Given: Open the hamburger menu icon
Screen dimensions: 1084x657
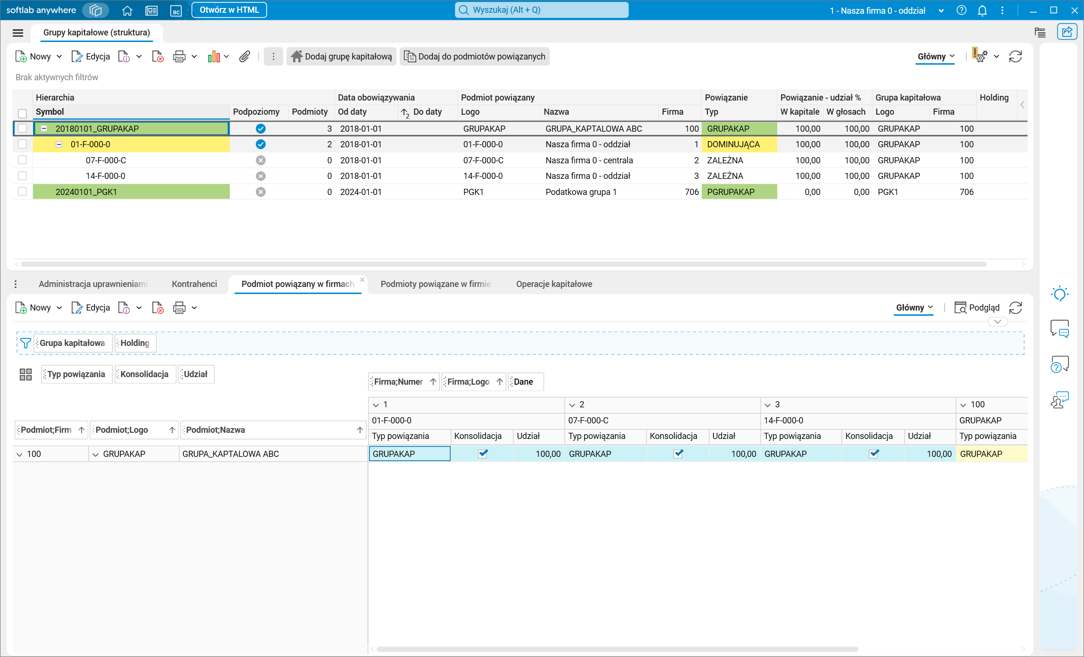Looking at the screenshot, I should [18, 33].
